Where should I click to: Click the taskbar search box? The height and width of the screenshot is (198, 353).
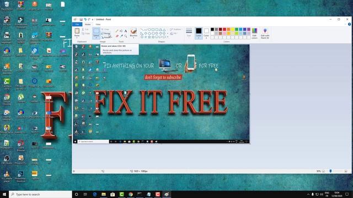[40, 194]
